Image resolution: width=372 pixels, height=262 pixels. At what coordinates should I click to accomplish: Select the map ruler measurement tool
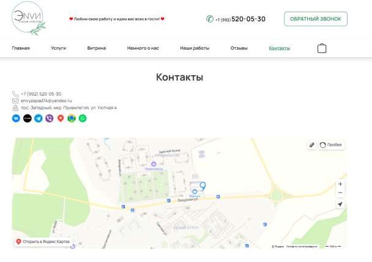tap(312, 145)
